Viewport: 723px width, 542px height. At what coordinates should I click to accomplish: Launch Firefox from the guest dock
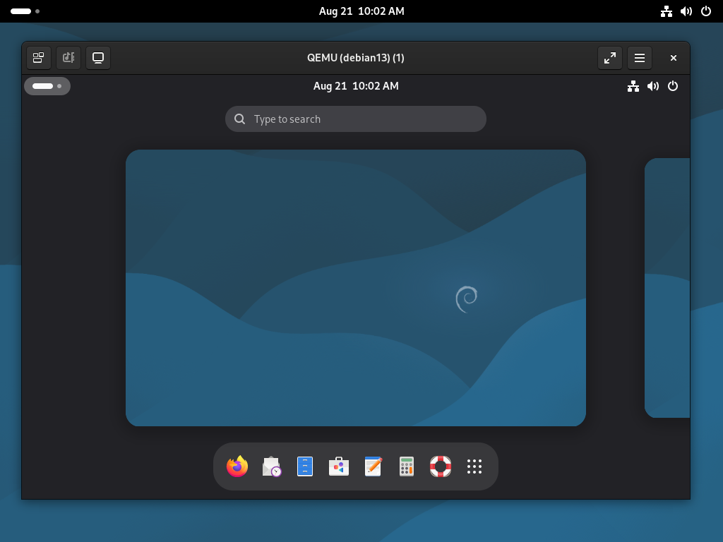tap(237, 466)
